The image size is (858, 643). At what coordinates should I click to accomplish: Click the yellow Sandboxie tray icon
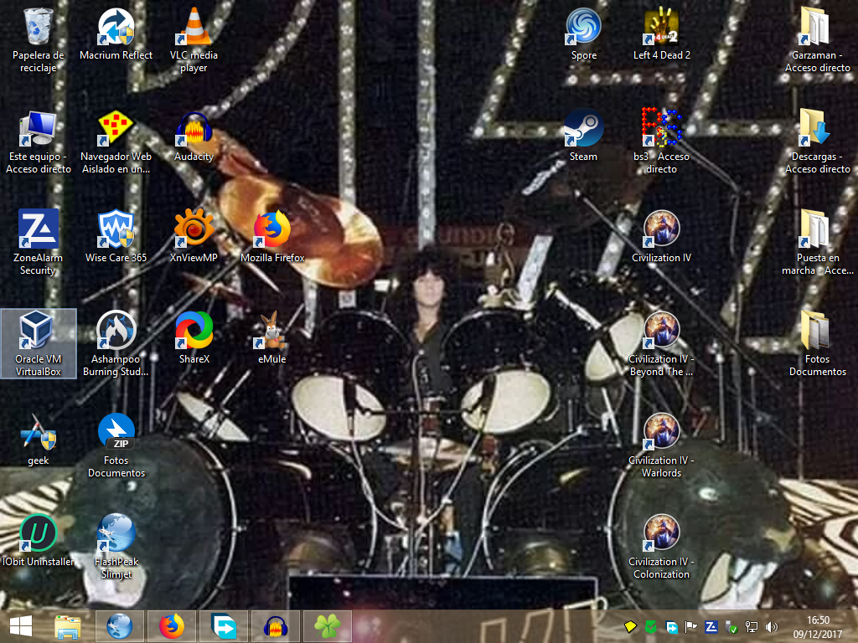(x=630, y=626)
